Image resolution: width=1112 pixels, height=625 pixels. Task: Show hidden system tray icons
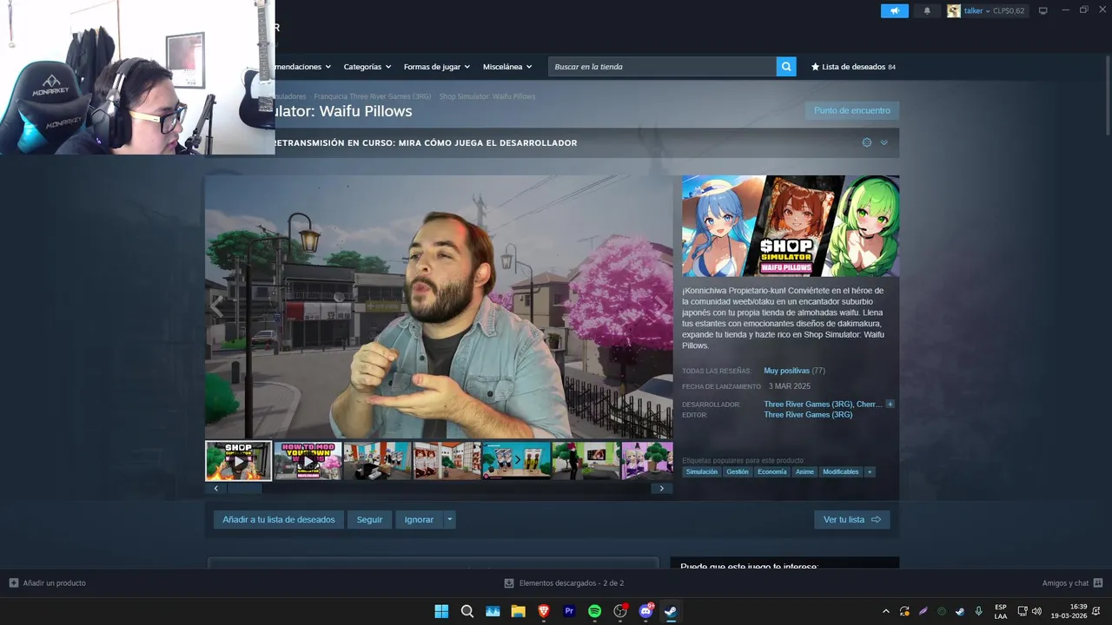tap(886, 611)
